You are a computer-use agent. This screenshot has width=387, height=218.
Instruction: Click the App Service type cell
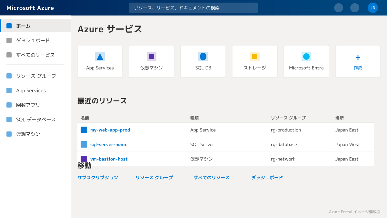click(203, 130)
